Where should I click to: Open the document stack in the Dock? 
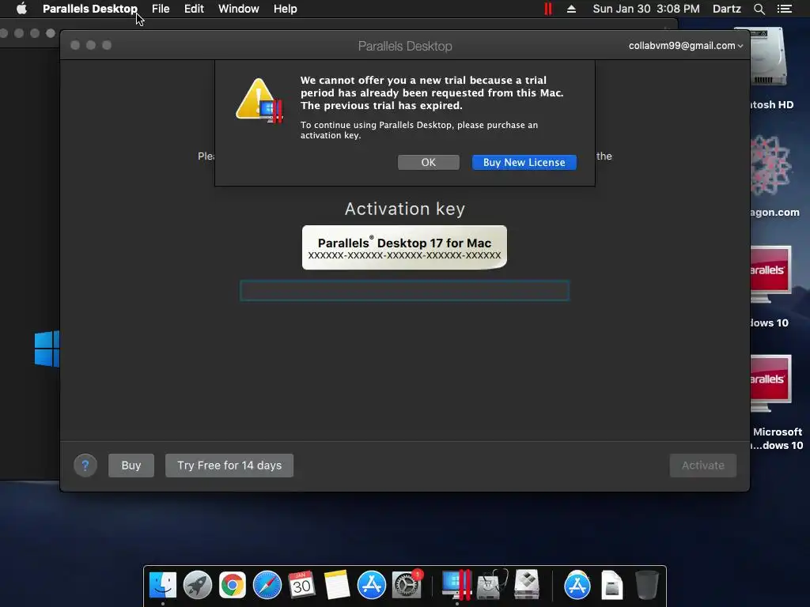(x=611, y=585)
